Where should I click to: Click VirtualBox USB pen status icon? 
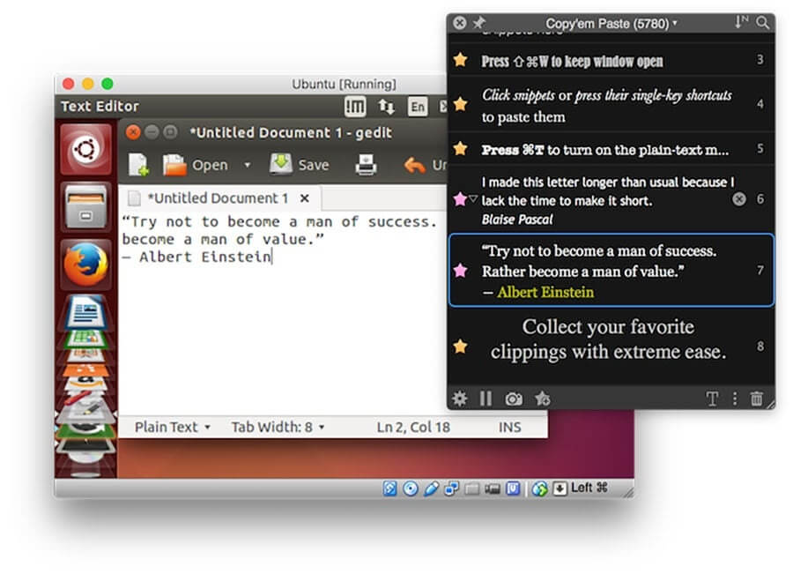coord(431,488)
